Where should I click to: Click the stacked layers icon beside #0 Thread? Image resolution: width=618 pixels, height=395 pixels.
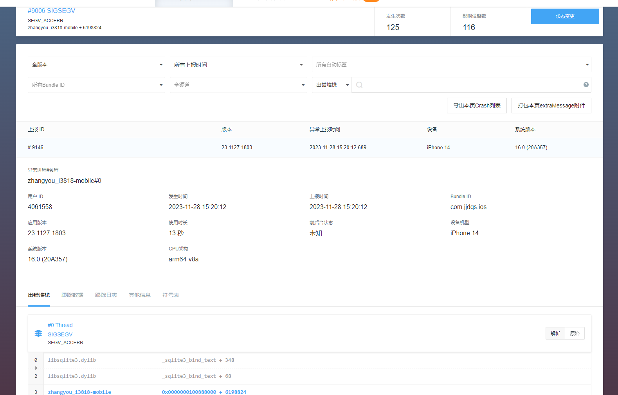tap(38, 333)
